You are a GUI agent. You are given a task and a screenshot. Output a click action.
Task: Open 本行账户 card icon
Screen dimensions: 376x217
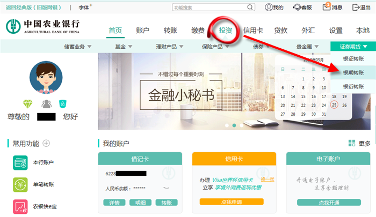point(20,163)
